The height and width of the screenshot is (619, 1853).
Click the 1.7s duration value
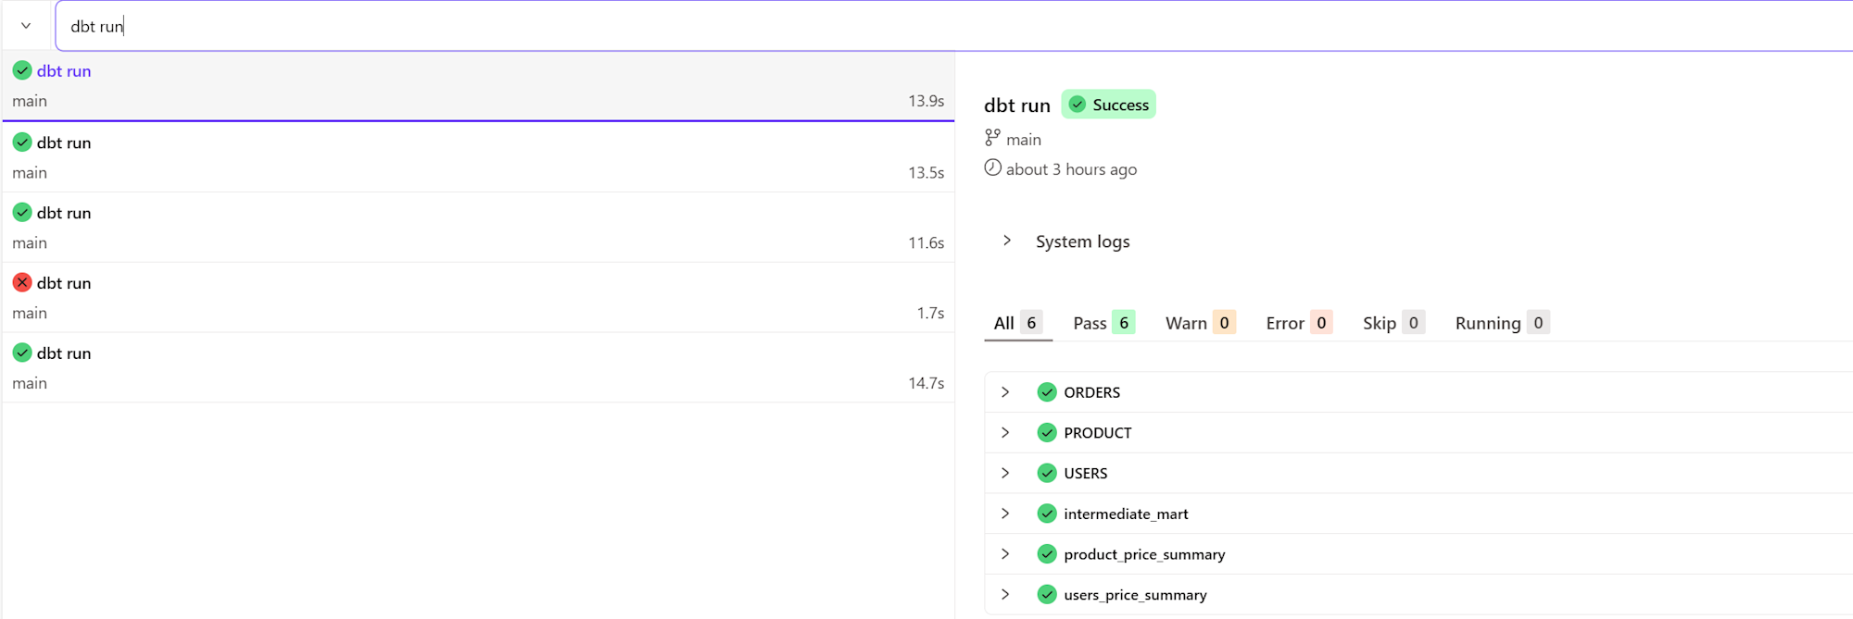(931, 314)
